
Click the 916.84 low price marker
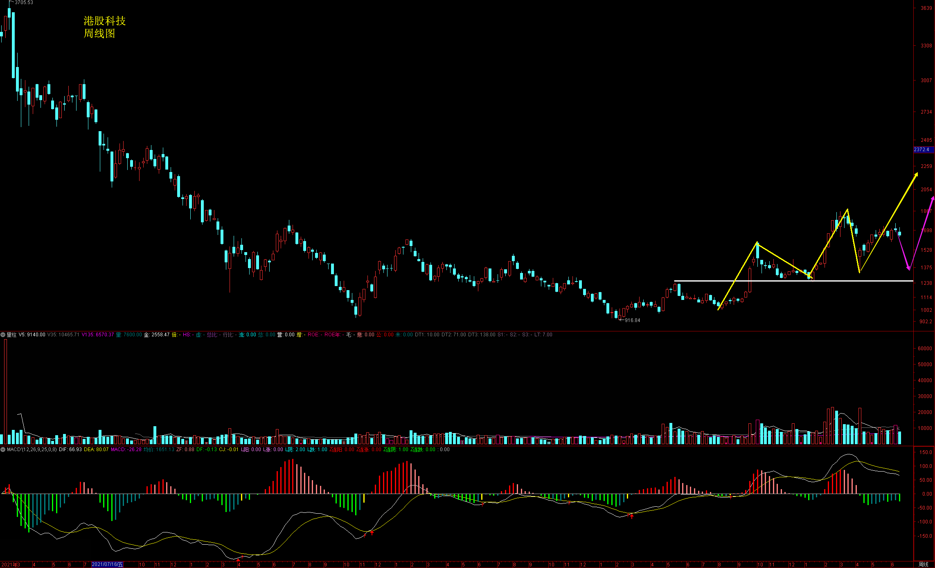(x=632, y=320)
